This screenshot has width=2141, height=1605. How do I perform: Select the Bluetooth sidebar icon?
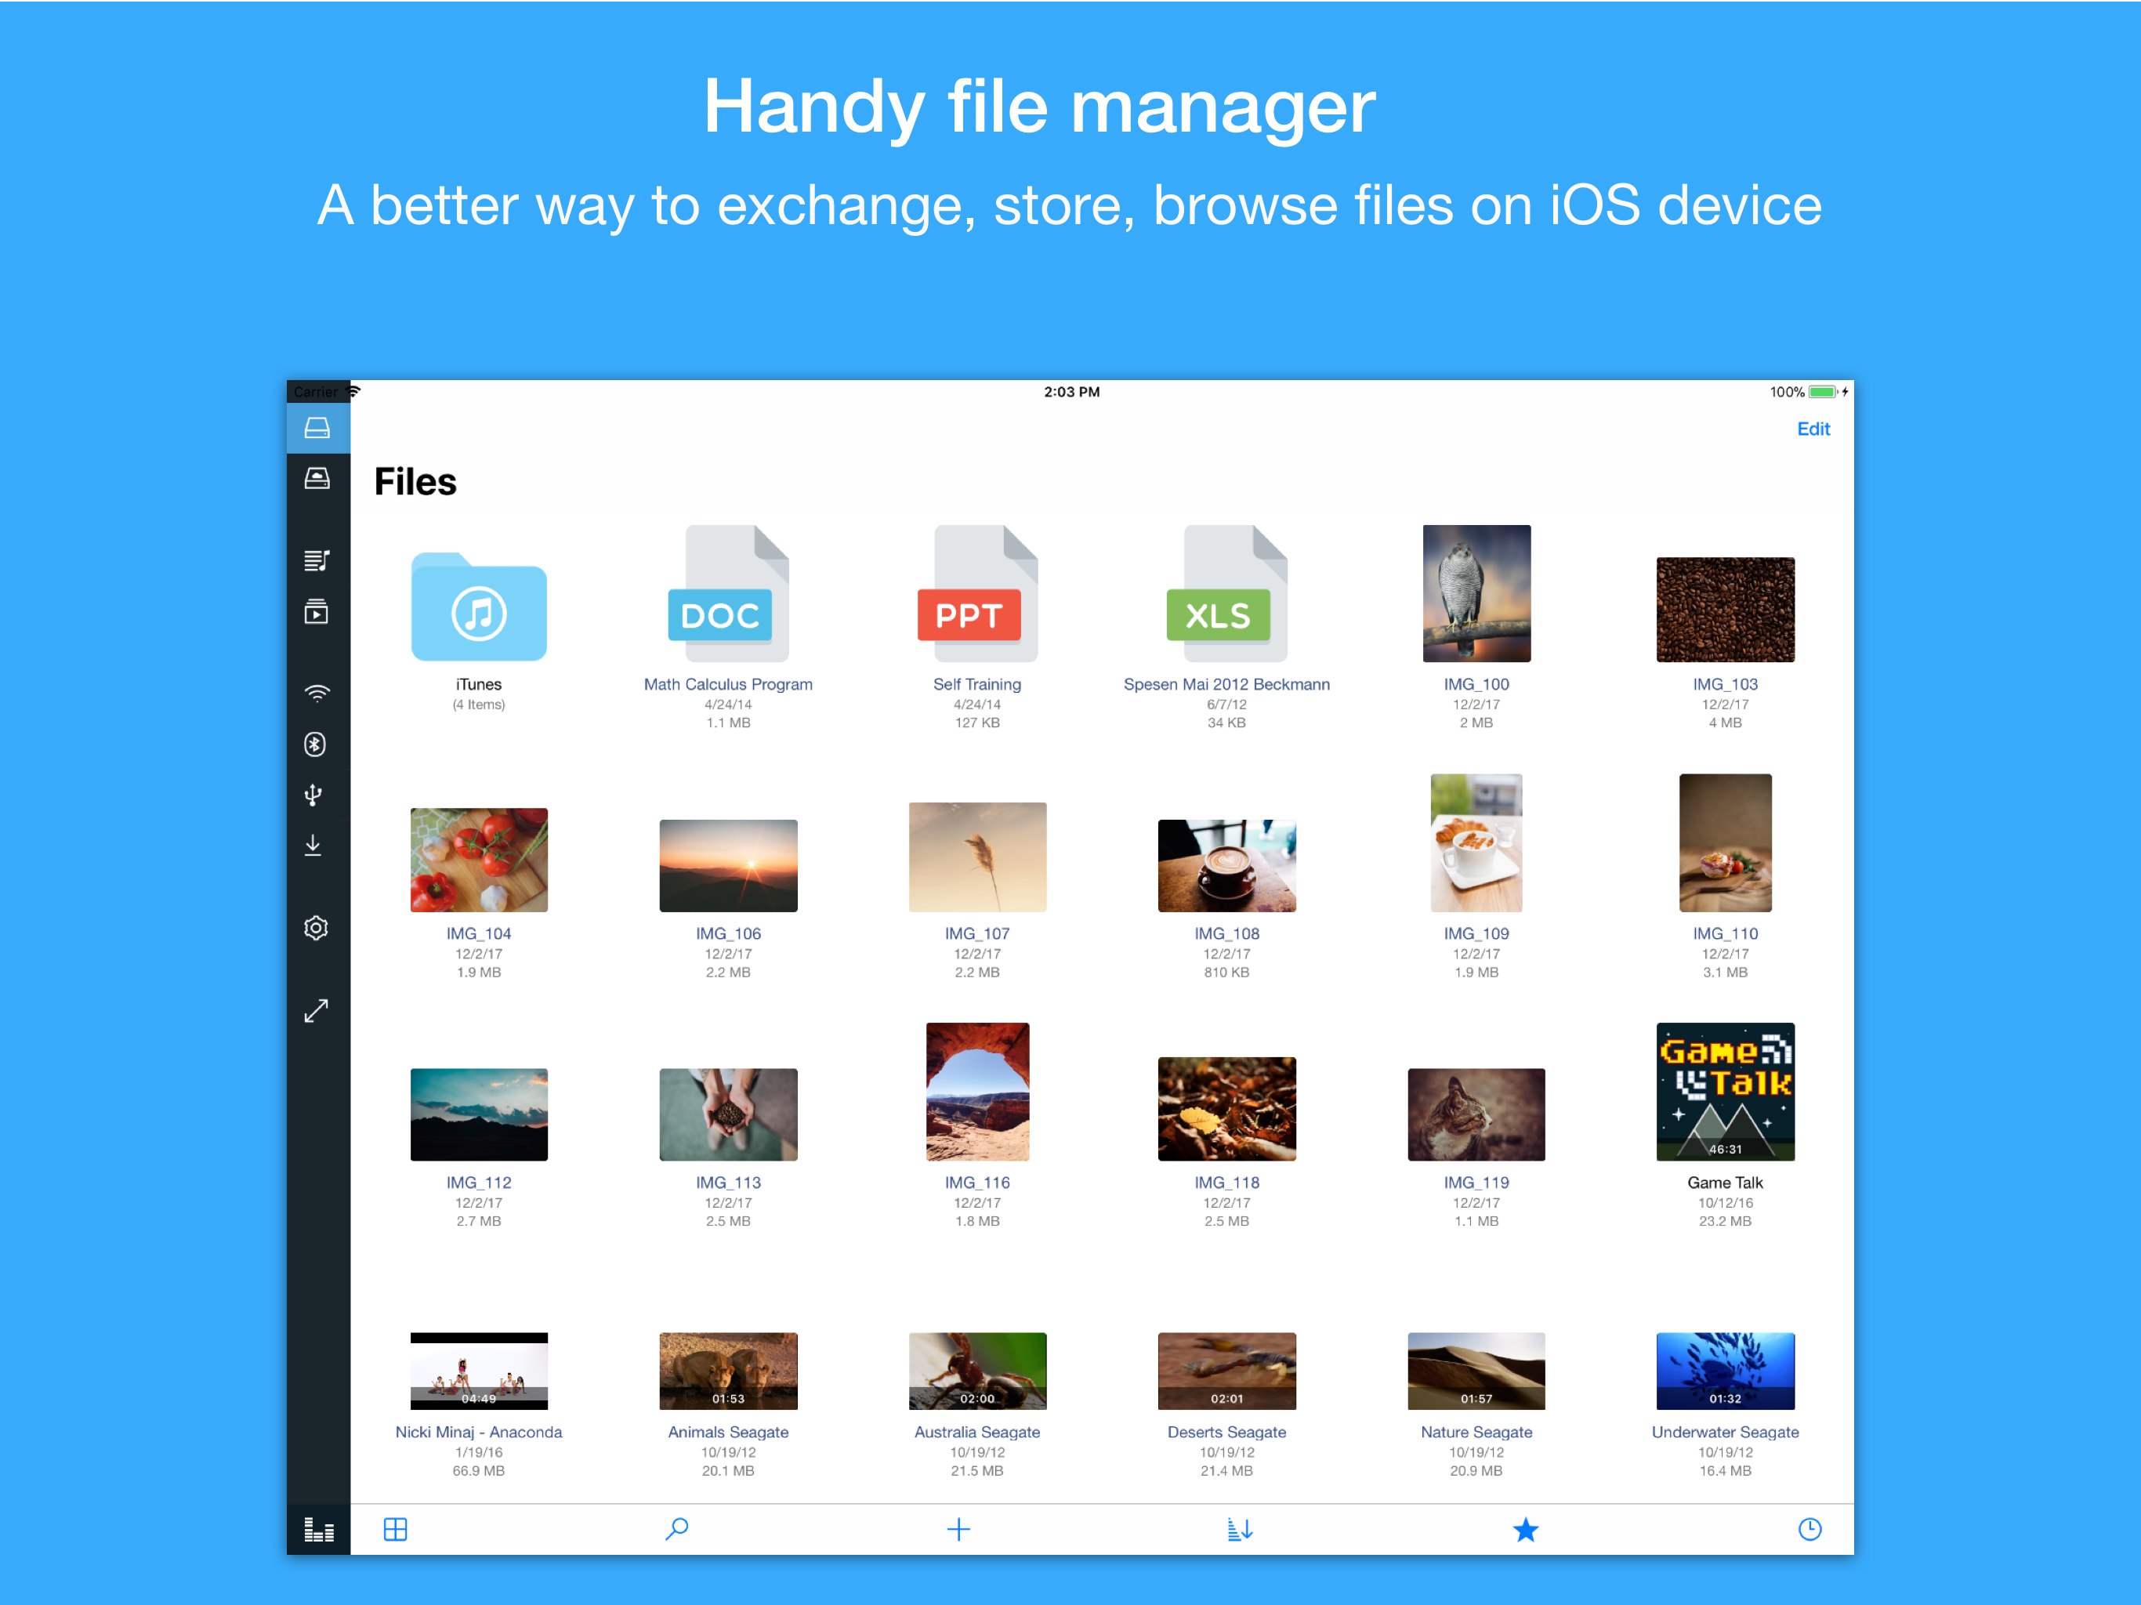[x=316, y=745]
